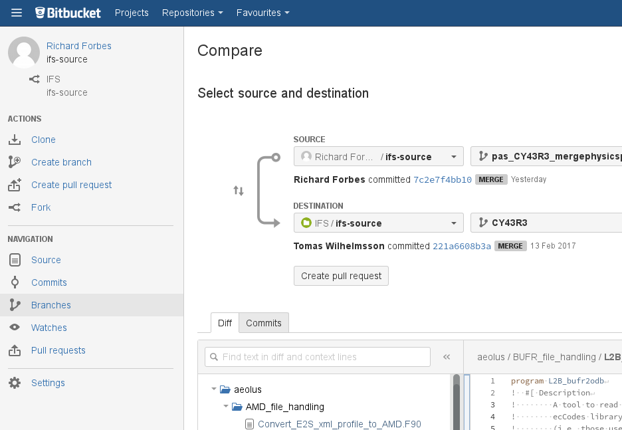Expand the Repositories dropdown menu
This screenshot has height=430, width=622.
pyautogui.click(x=193, y=13)
